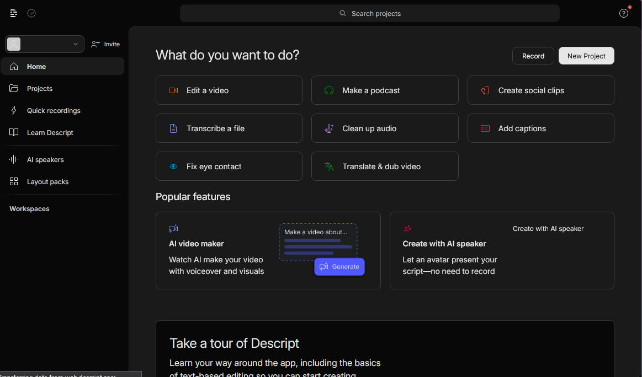Click the translate icon on Translate & dub video

pos(329,166)
